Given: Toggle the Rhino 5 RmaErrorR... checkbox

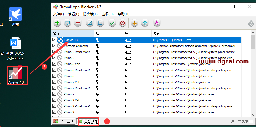Looking at the screenshot, I should 54,52.
